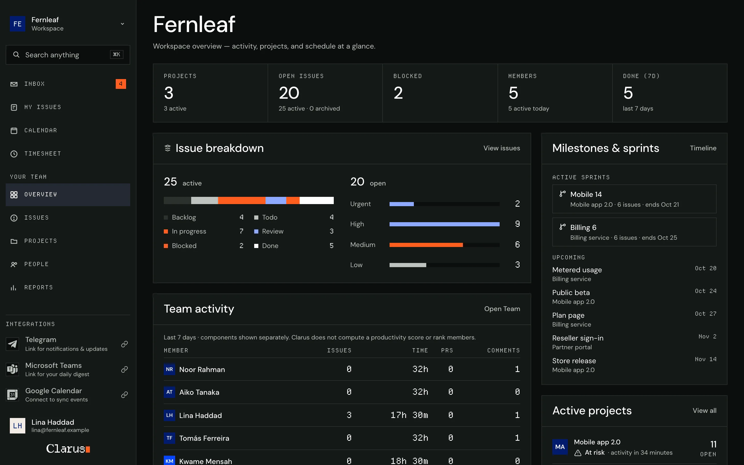Open Noor Rahman's activity row
This screenshot has height=465, width=744.
point(342,369)
